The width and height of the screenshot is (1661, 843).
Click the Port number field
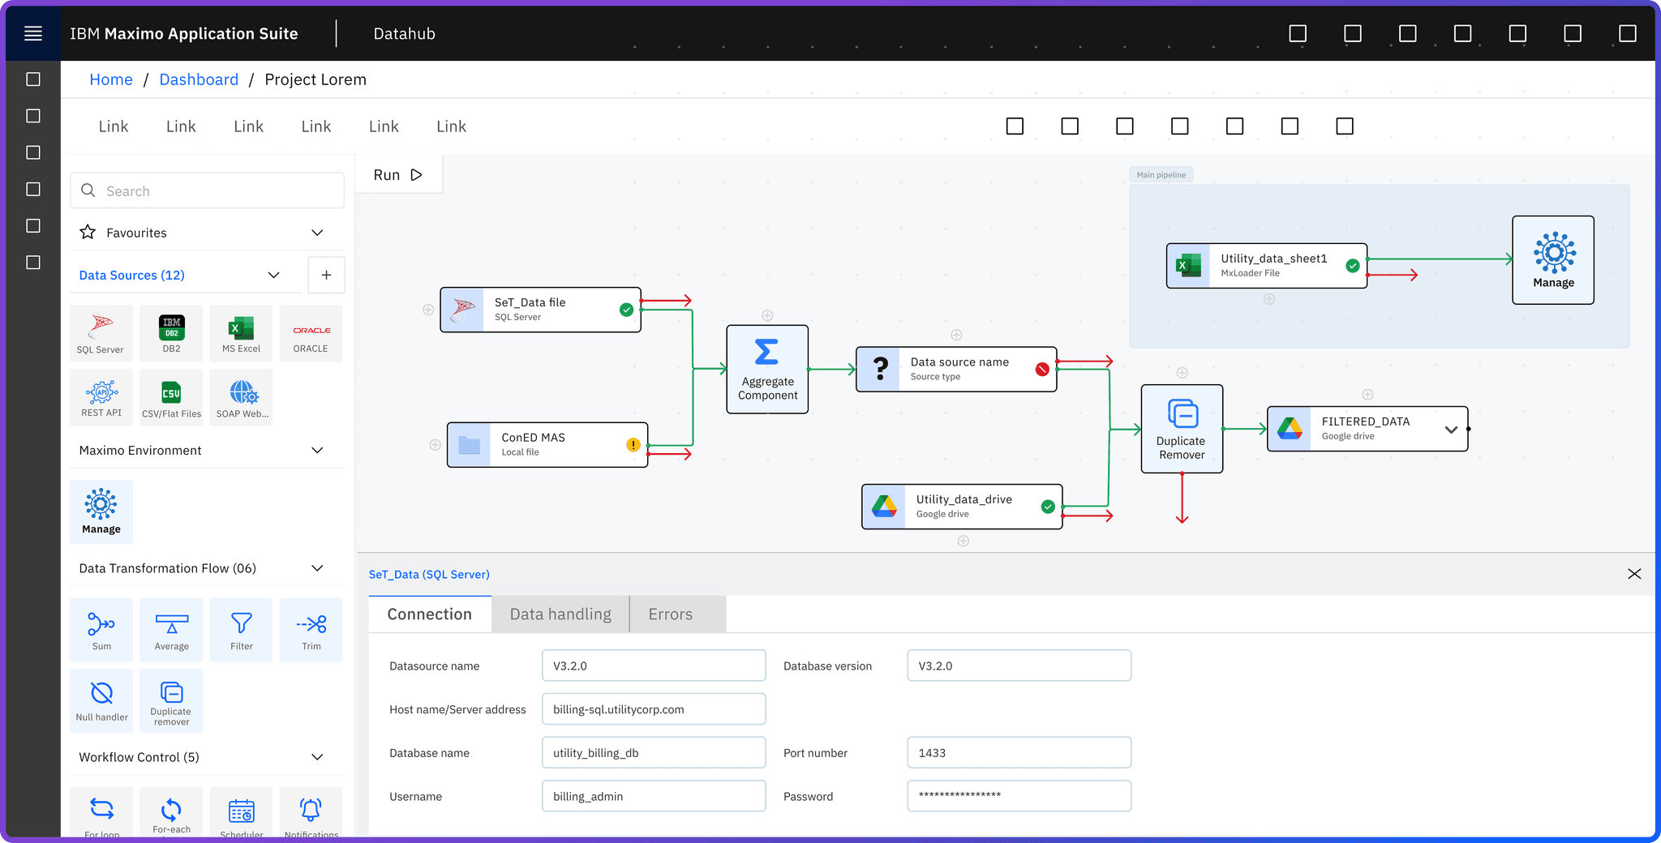coord(1019,753)
